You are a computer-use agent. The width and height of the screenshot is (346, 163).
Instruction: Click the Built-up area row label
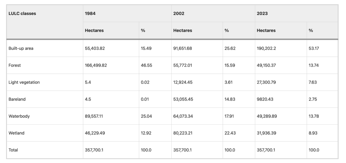point(21,49)
